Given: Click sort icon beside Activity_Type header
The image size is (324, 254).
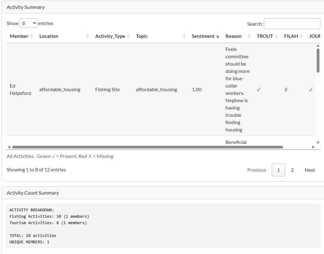Looking at the screenshot, I should click(x=129, y=36).
